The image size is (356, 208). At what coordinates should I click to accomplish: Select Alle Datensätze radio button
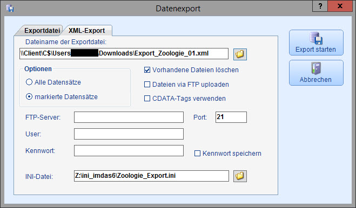click(29, 82)
